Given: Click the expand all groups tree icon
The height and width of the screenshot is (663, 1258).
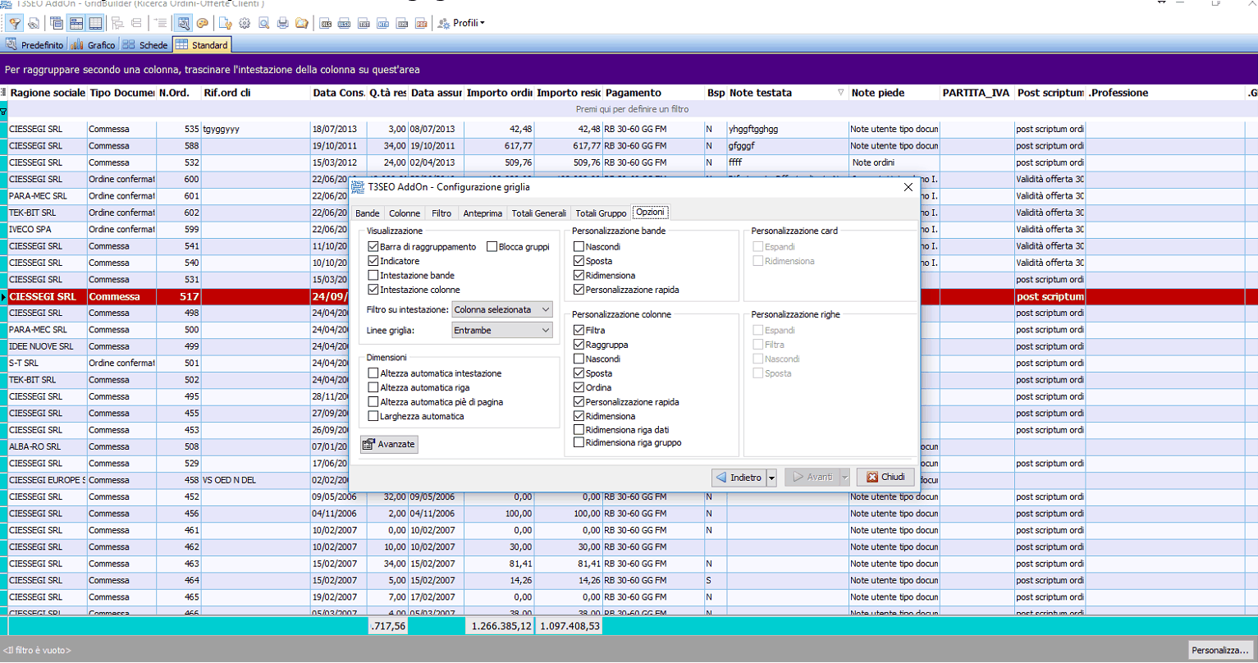Looking at the screenshot, I should pyautogui.click(x=117, y=24).
